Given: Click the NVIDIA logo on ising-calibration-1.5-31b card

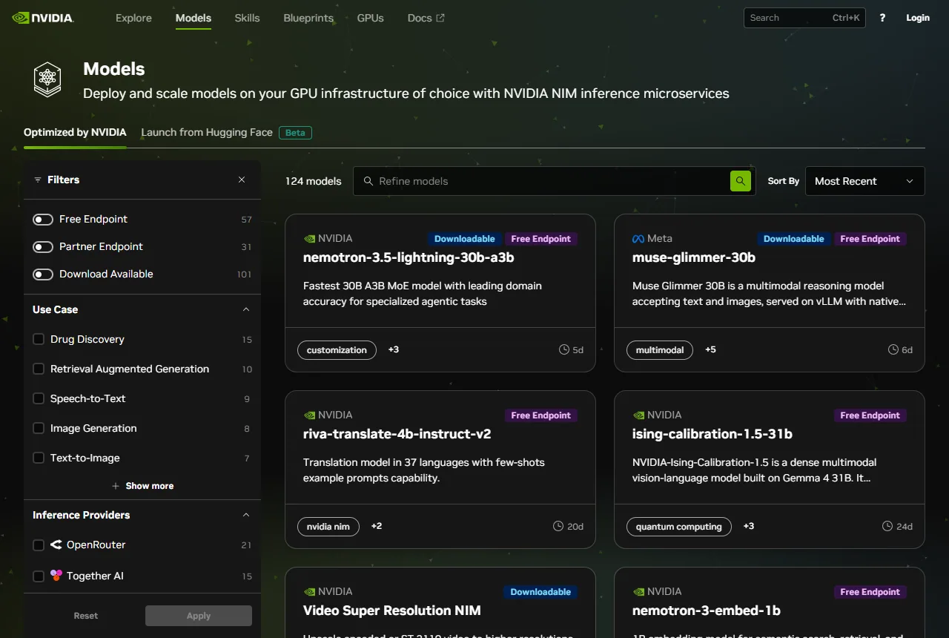Looking at the screenshot, I should coord(638,415).
